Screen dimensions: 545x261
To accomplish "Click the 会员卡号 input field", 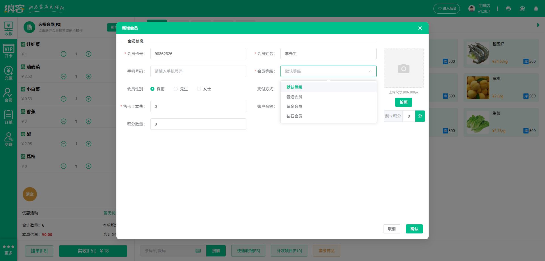I will [x=198, y=54].
